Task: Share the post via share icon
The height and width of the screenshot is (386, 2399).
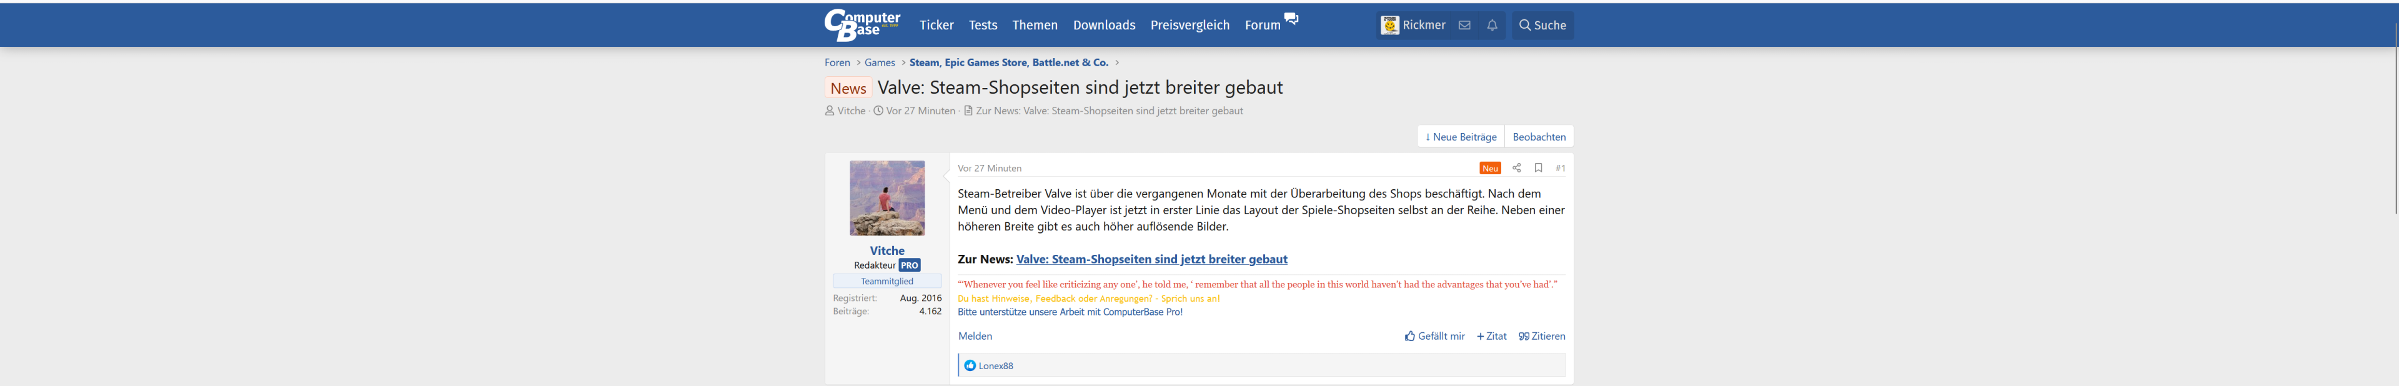Action: tap(1516, 169)
